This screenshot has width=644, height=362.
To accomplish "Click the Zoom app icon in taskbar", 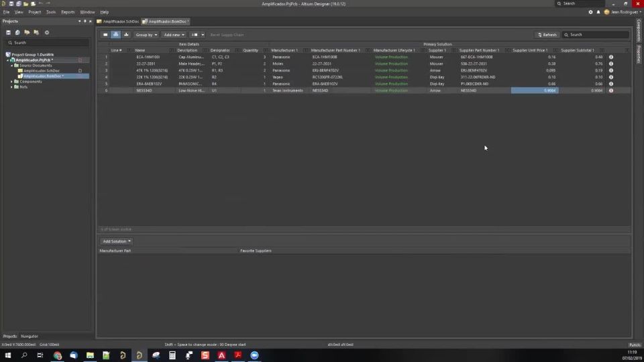I will pyautogui.click(x=255, y=355).
